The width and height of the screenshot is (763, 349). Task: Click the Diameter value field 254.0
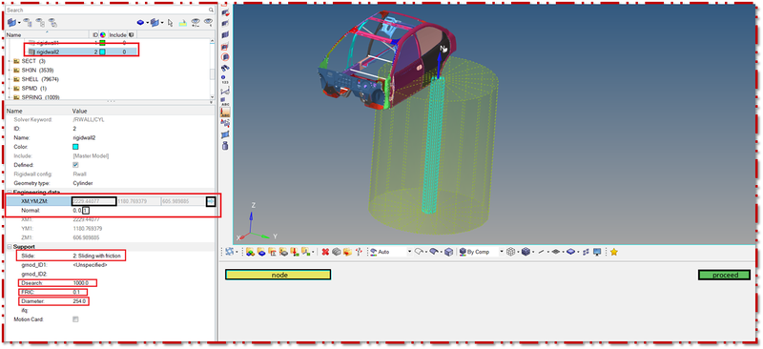point(79,301)
